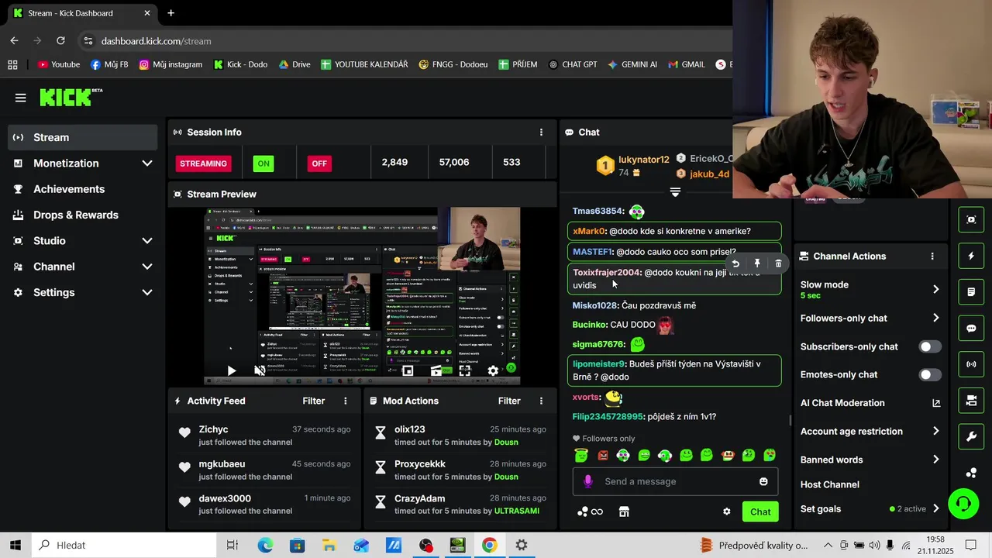
Task: Click the broadcast signal icon in right sidebar
Action: pos(971,364)
